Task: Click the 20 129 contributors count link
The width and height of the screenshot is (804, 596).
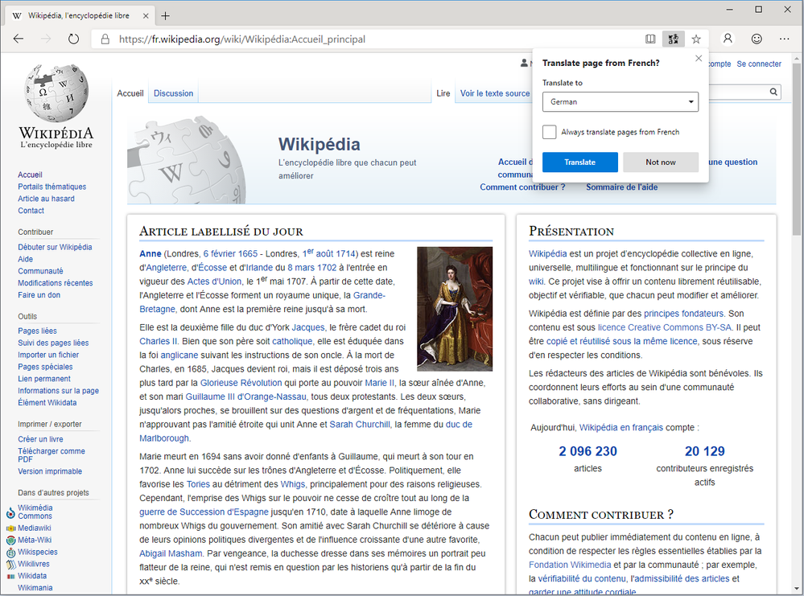Action: click(704, 451)
